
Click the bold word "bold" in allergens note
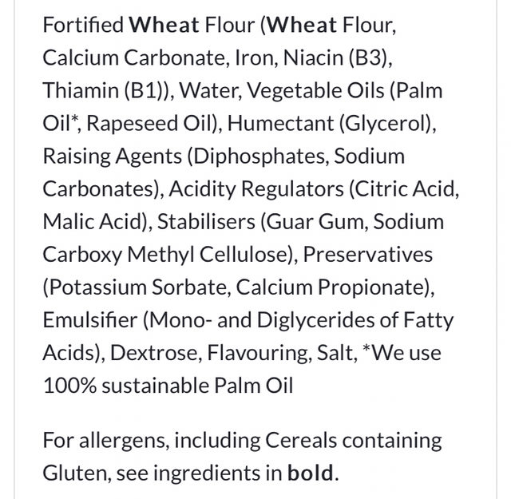pos(311,473)
